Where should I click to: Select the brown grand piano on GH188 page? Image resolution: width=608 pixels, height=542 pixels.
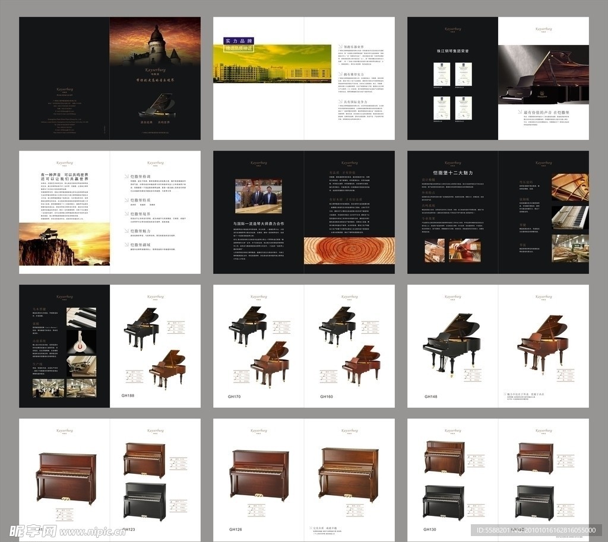pos(167,369)
